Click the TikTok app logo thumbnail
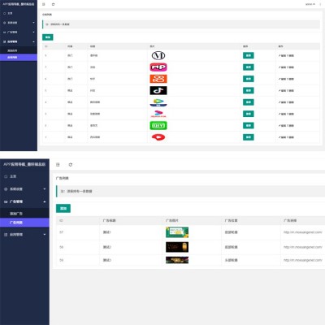The height and width of the screenshot is (325, 325). pyautogui.click(x=158, y=90)
